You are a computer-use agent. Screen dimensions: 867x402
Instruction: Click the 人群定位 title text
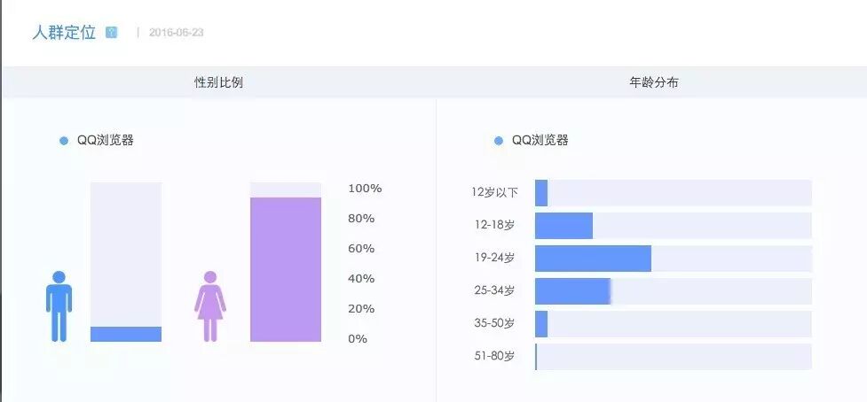click(x=64, y=33)
